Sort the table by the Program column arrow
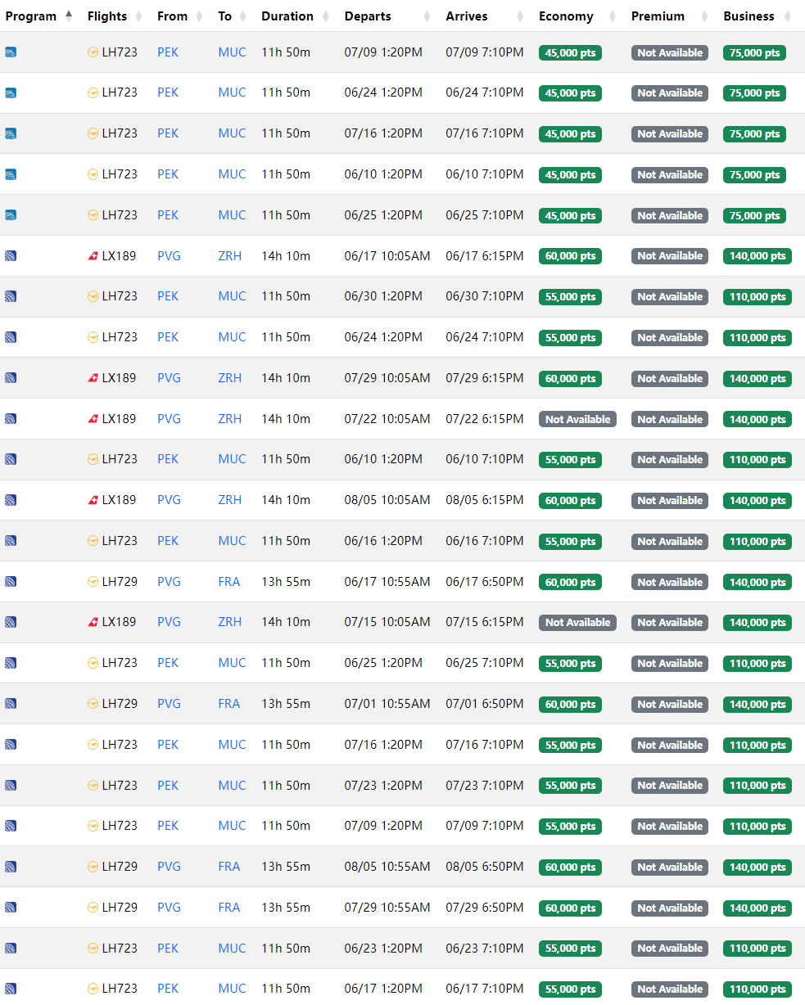Screen dimensions: 805x1005 (x=69, y=16)
